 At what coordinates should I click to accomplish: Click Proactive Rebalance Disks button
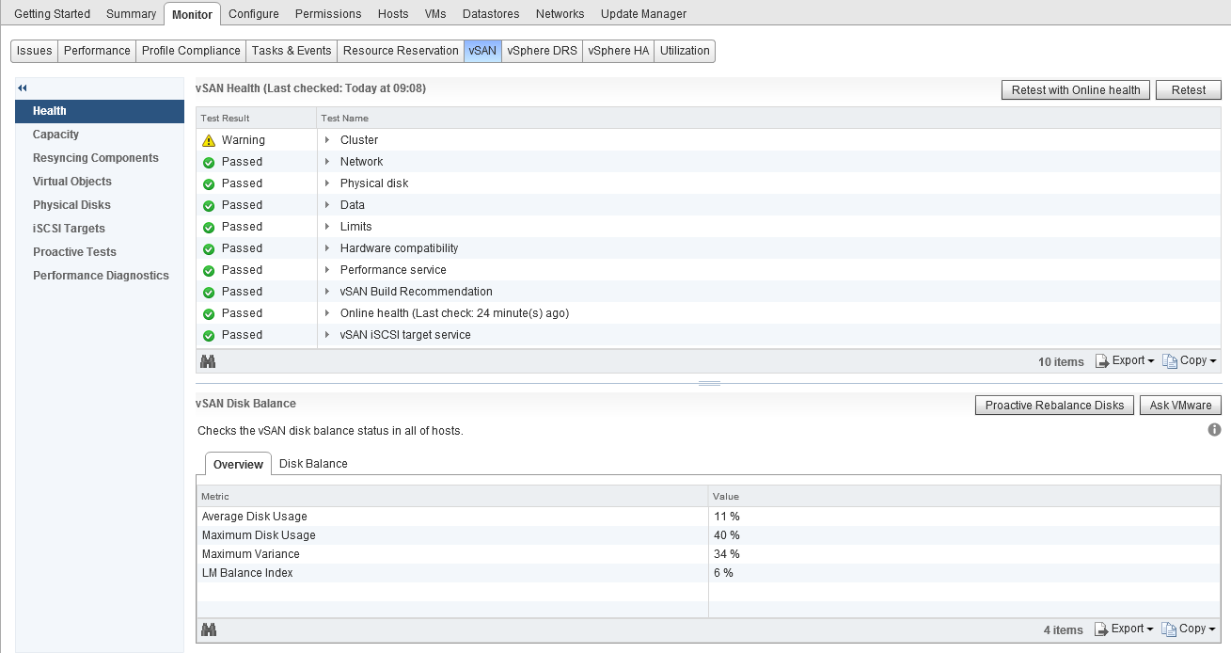tap(1055, 406)
